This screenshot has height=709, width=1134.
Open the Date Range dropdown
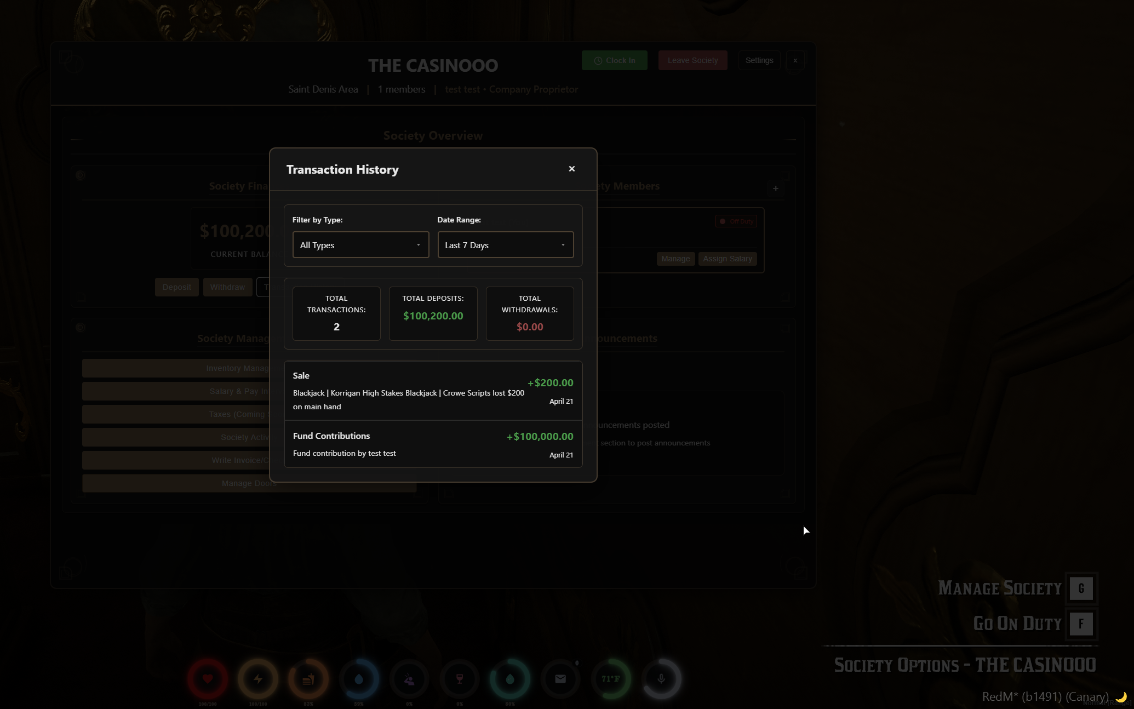[x=506, y=245]
